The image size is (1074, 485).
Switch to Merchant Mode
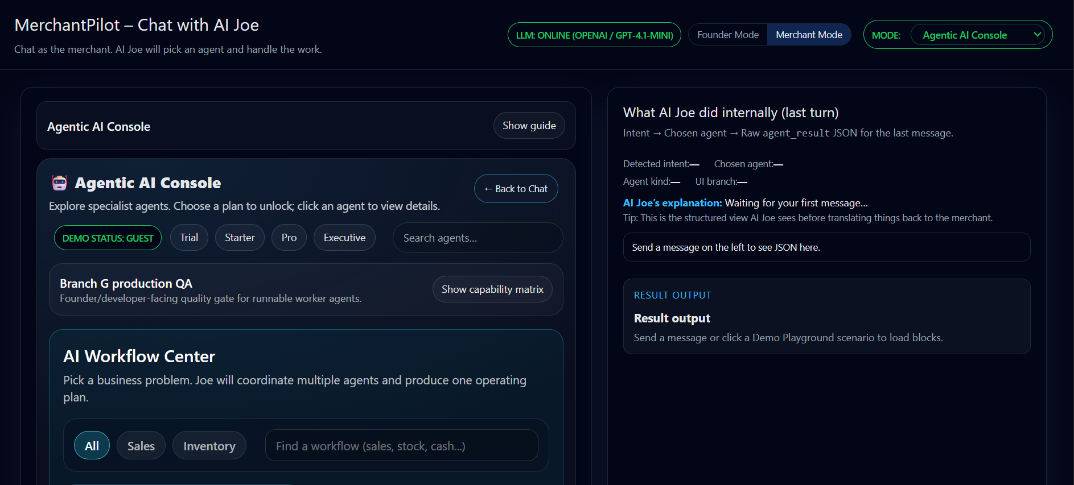[809, 35]
